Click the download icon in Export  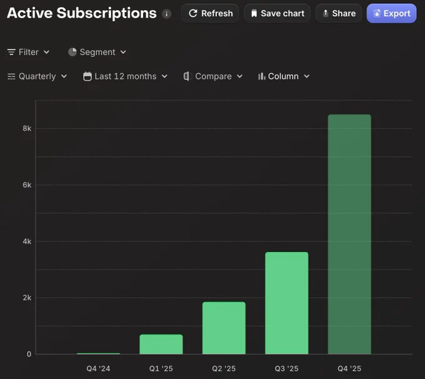(x=377, y=13)
